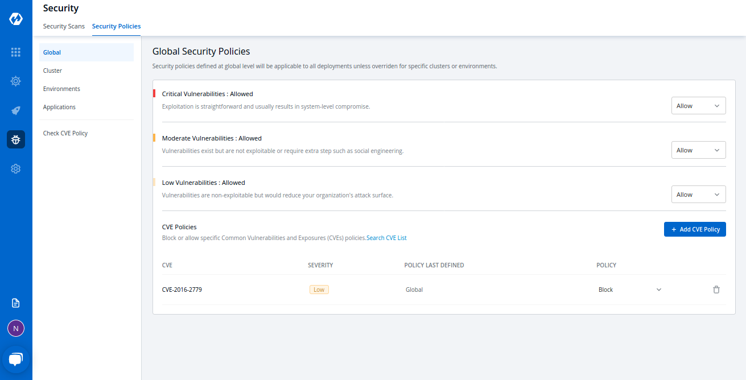Viewport: 746px width, 380px height.
Task: Click the Devtron logo icon
Action: point(16,19)
